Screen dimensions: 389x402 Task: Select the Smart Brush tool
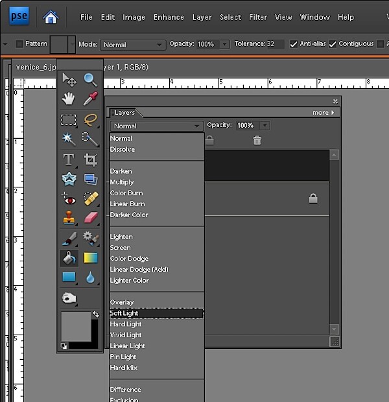pyautogui.click(x=91, y=239)
